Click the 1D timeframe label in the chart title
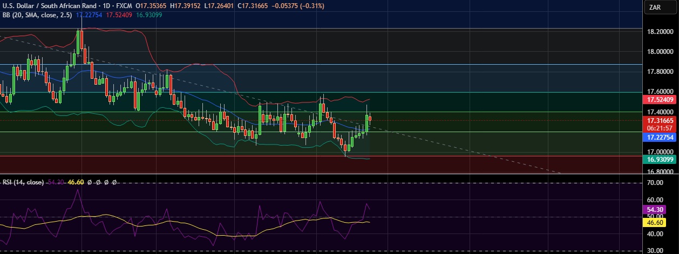This screenshot has width=679, height=254. point(104,5)
